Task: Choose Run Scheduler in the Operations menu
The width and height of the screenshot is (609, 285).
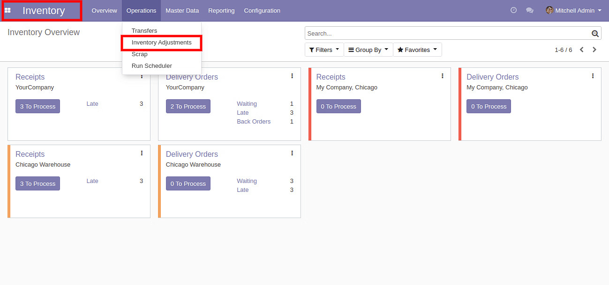Action: [151, 66]
